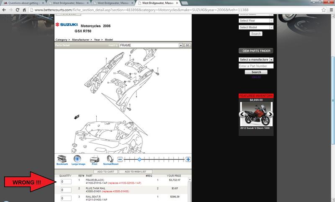Bookmark page with the star icon
335x202 pixels.
coord(324,10)
